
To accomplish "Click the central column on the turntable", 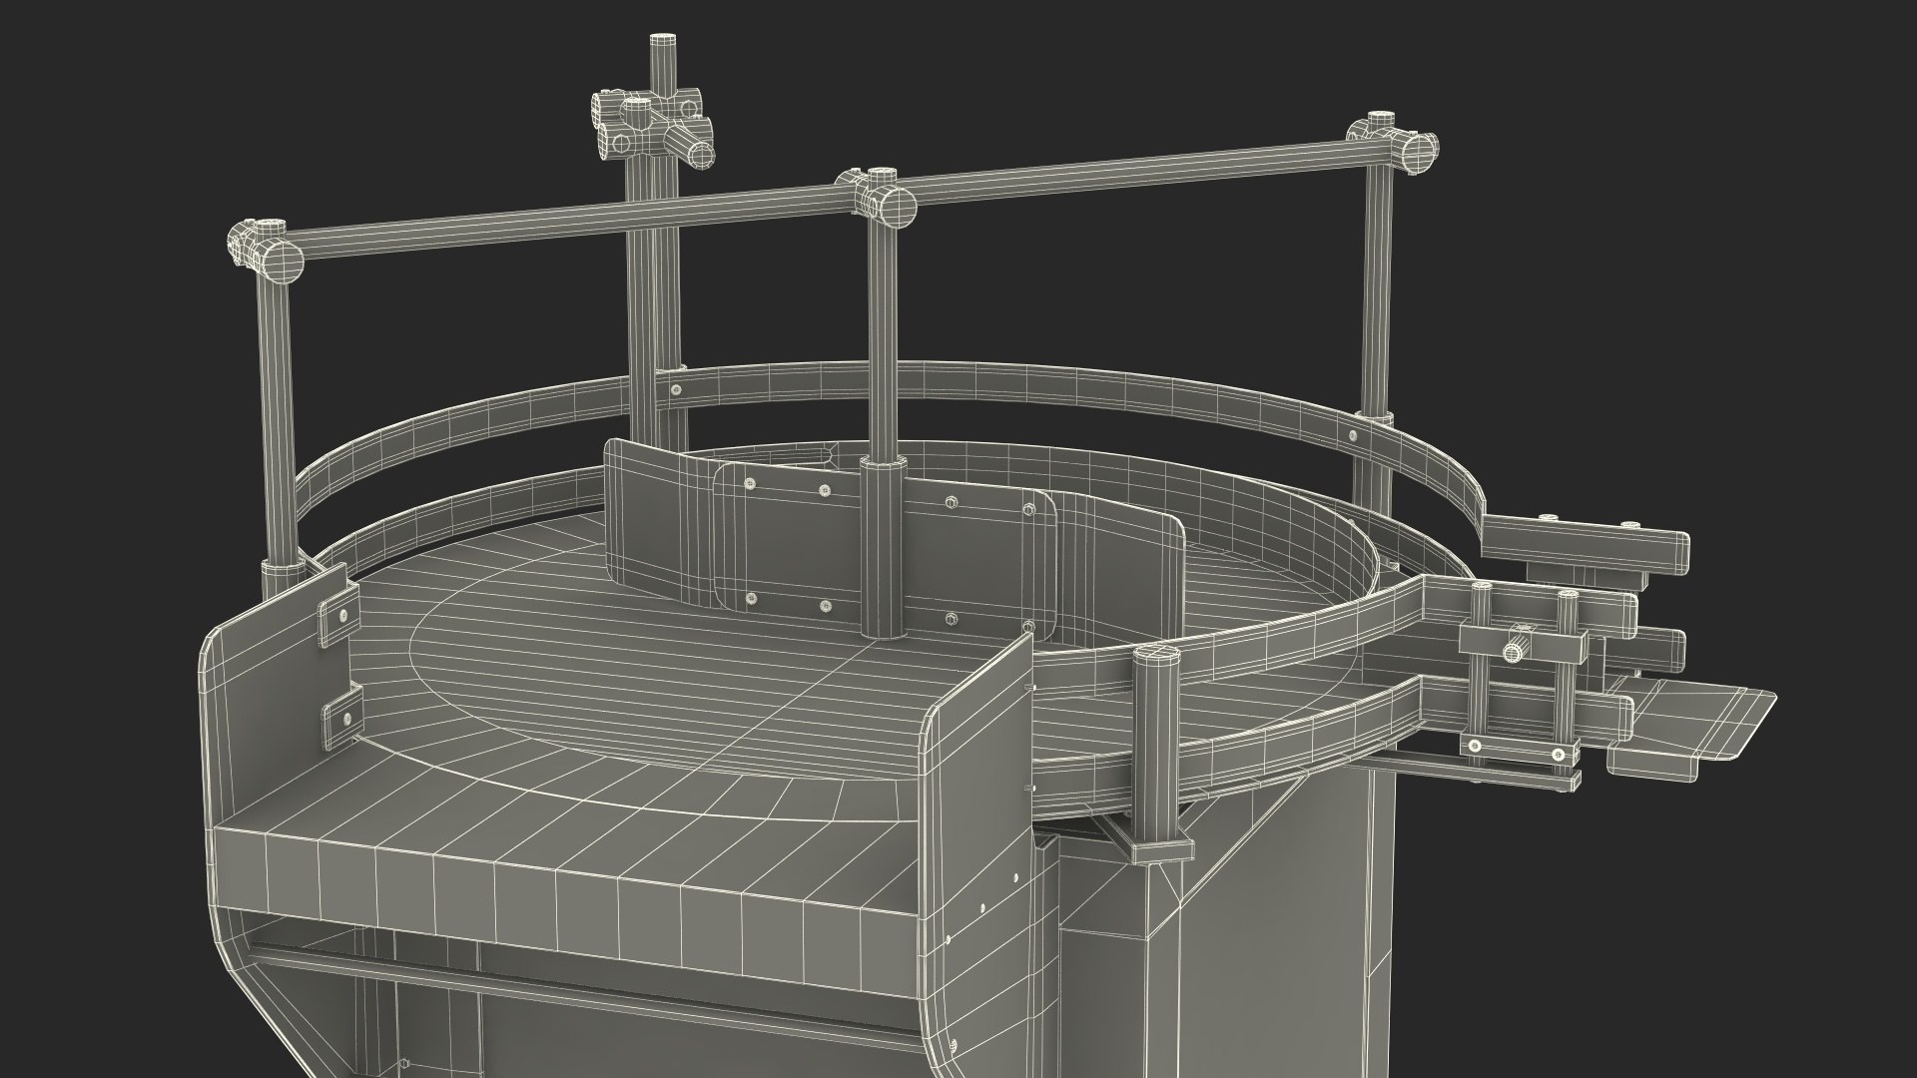I will tap(883, 549).
